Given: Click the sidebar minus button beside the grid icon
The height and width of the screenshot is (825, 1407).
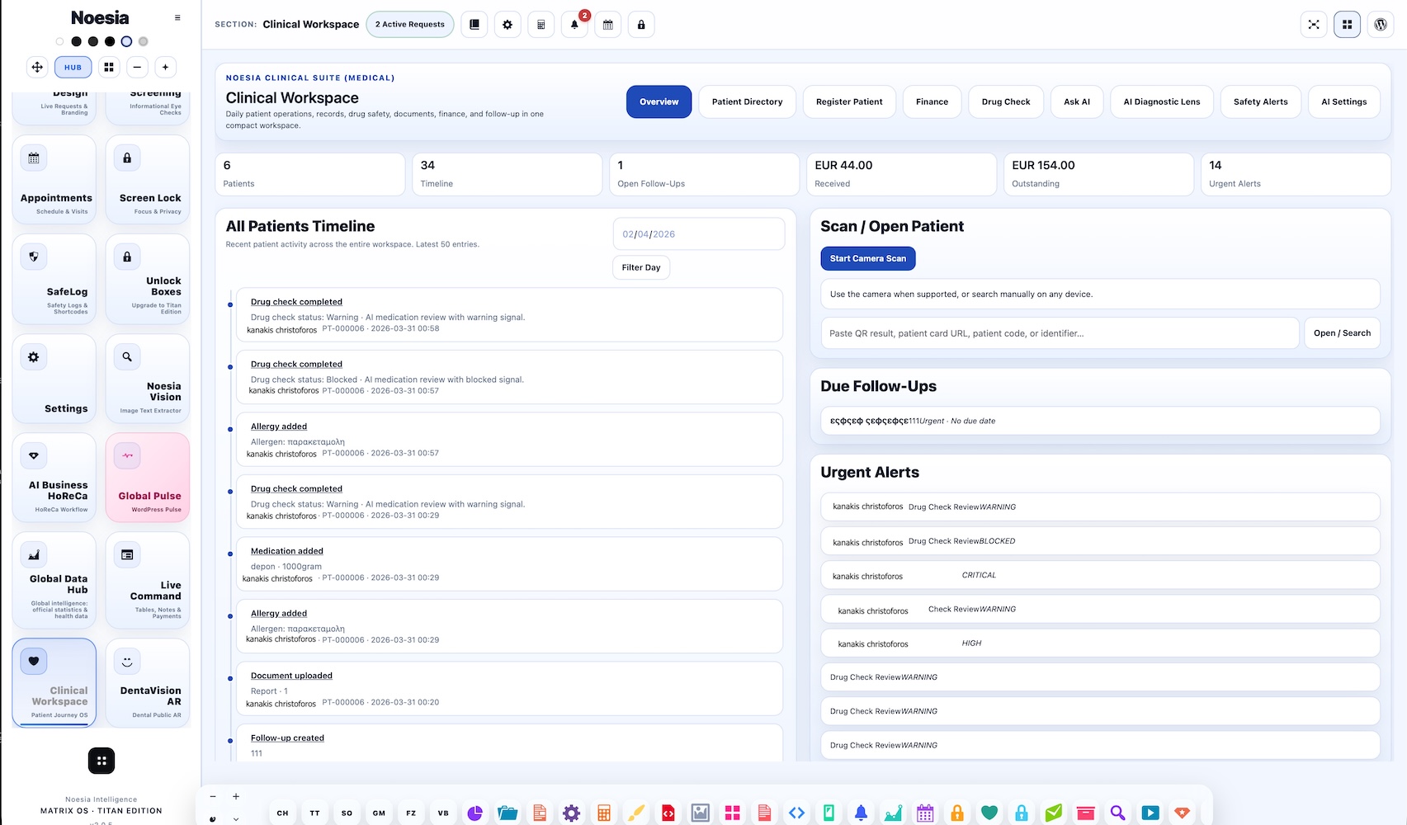Looking at the screenshot, I should click(x=137, y=68).
